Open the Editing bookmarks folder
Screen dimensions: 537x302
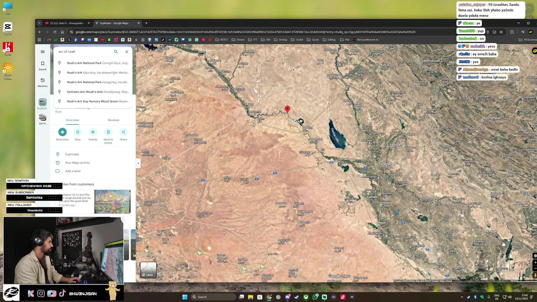coord(329,40)
